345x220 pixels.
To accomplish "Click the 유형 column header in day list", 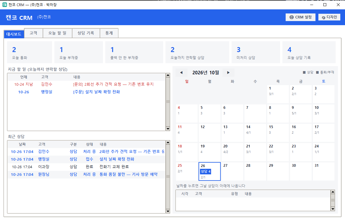I will pos(234,194).
